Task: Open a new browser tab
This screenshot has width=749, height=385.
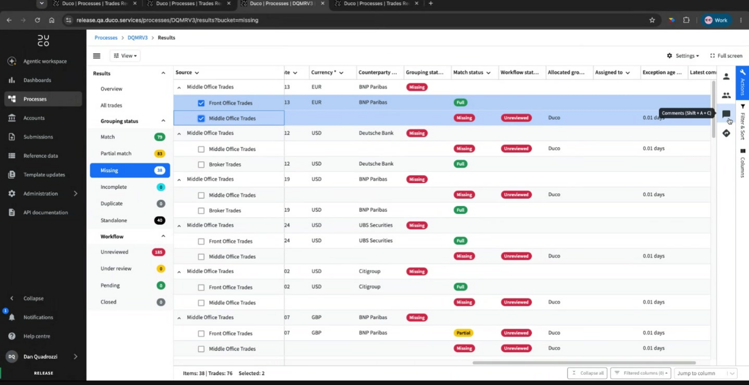Action: 431,3
